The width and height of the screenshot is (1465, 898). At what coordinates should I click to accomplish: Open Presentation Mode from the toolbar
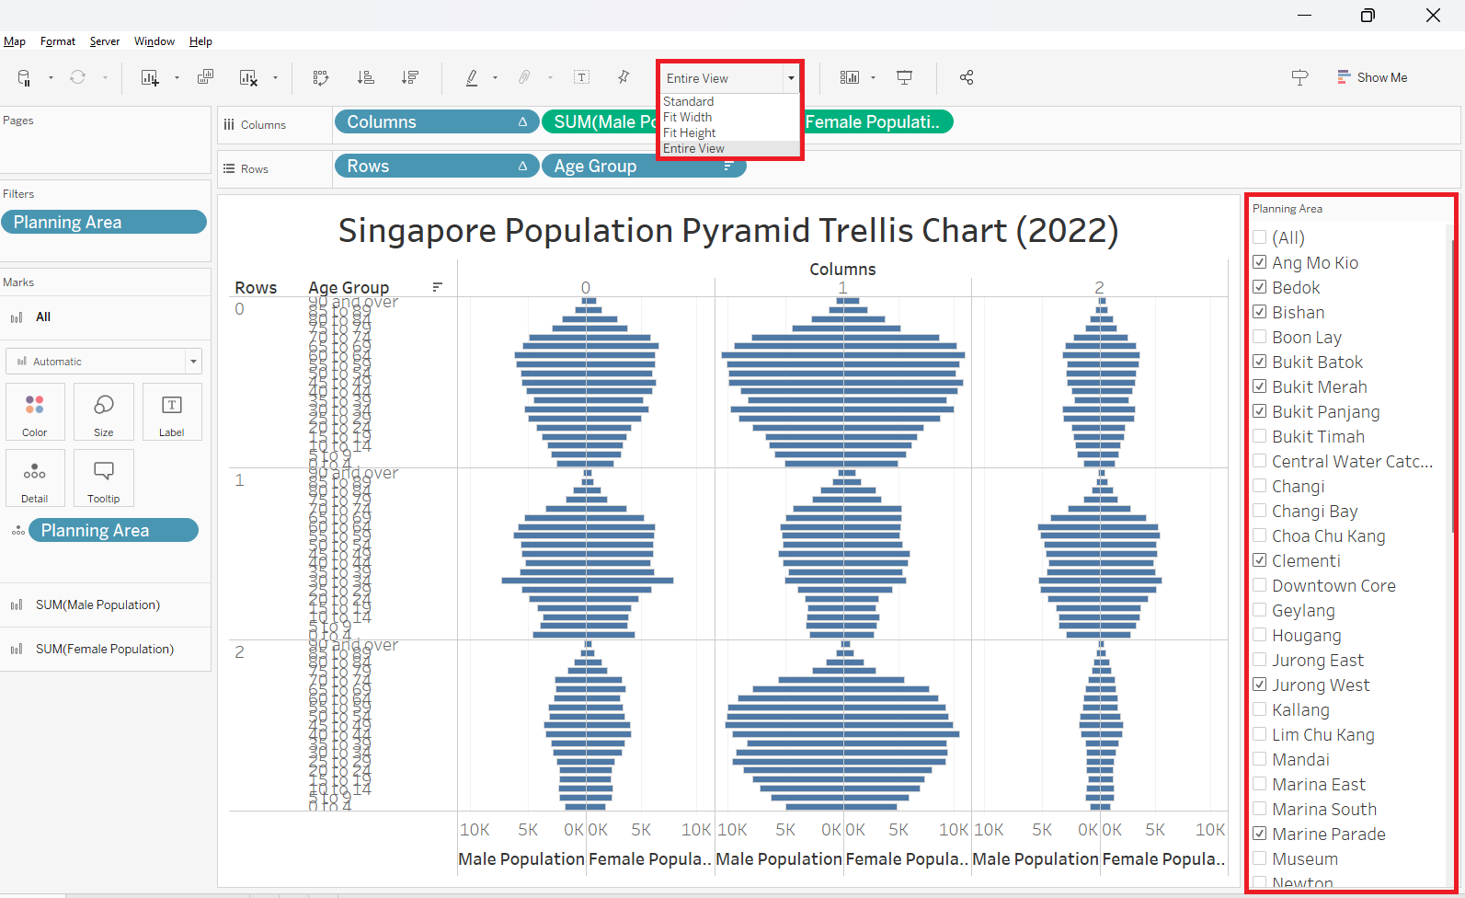[905, 78]
